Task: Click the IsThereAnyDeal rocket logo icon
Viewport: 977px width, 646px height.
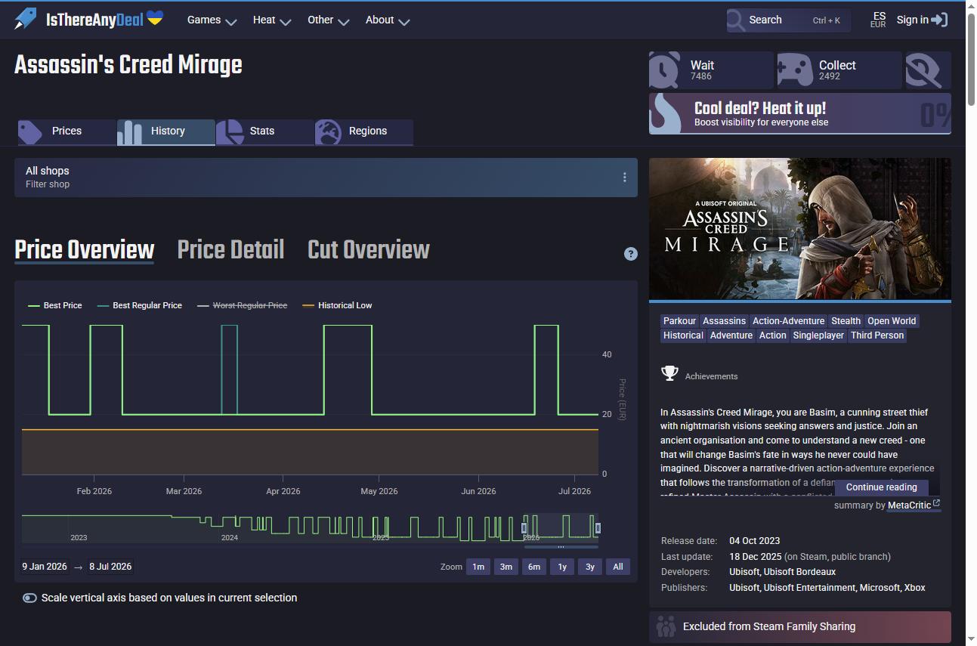Action: point(25,19)
